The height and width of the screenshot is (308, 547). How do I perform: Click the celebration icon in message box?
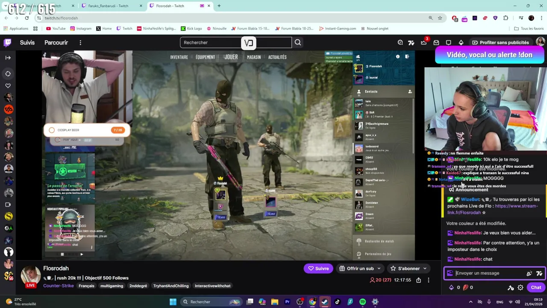(529, 273)
